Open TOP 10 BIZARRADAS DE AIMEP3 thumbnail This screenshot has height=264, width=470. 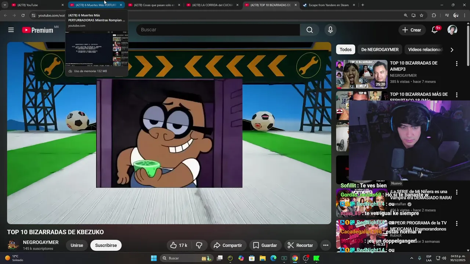pos(362,74)
